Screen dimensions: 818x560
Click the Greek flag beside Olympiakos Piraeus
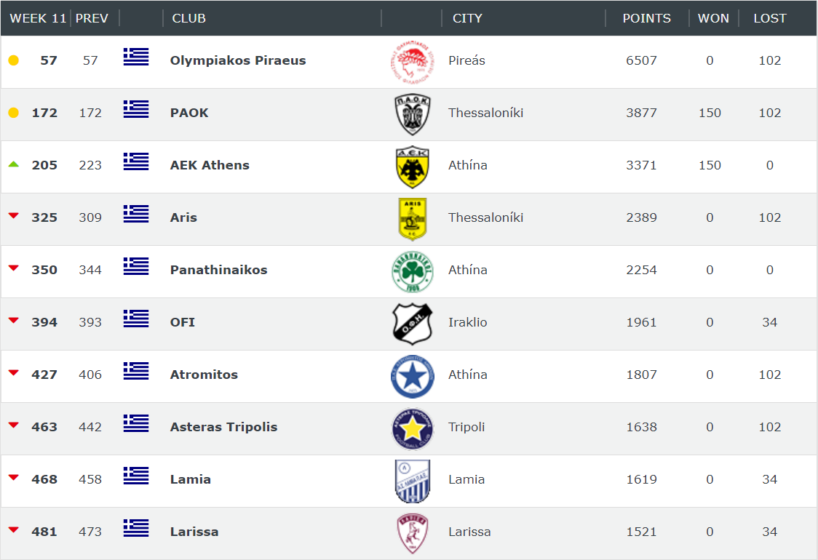[136, 57]
